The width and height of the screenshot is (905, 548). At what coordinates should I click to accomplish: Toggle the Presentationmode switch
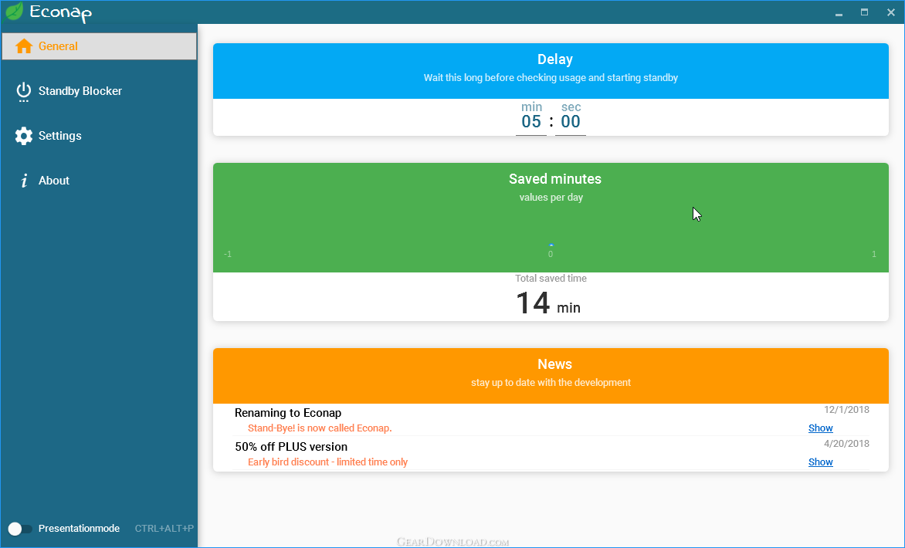[19, 529]
